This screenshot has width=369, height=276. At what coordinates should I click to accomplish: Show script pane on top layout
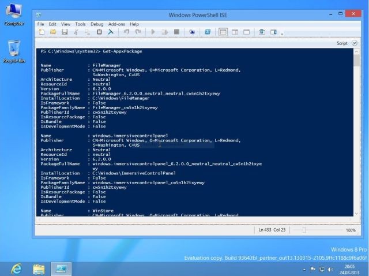[x=223, y=32]
